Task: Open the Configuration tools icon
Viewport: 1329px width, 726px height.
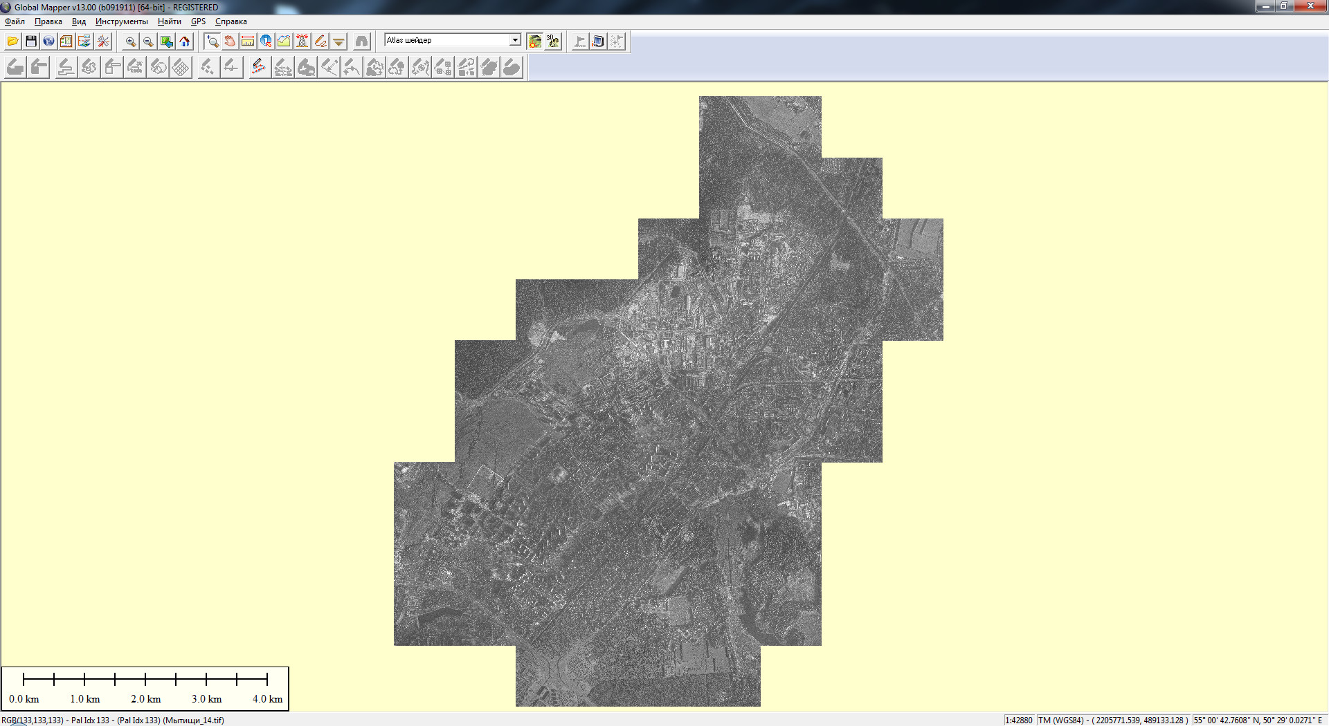Action: [x=103, y=41]
